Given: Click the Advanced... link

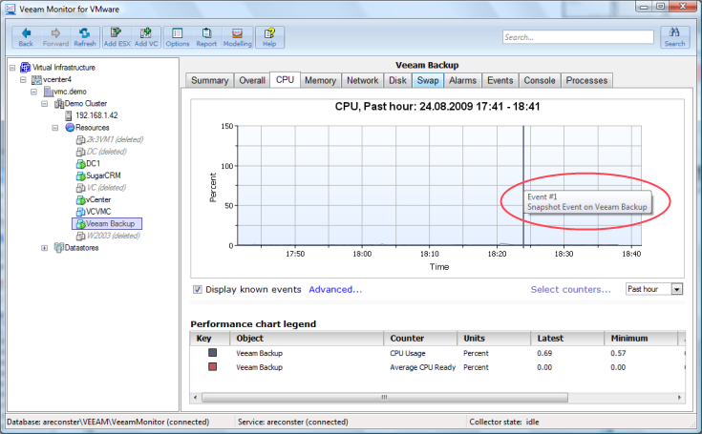Looking at the screenshot, I should (x=335, y=289).
